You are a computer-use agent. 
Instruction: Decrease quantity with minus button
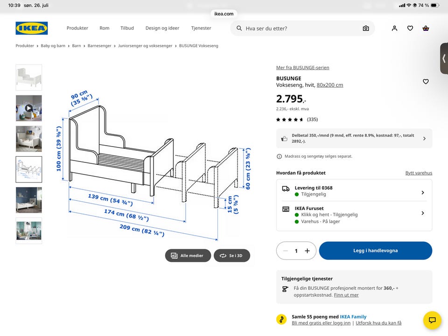tap(286, 251)
